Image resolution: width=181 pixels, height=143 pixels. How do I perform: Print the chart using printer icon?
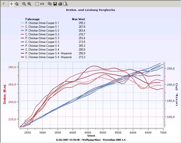(60, 4)
